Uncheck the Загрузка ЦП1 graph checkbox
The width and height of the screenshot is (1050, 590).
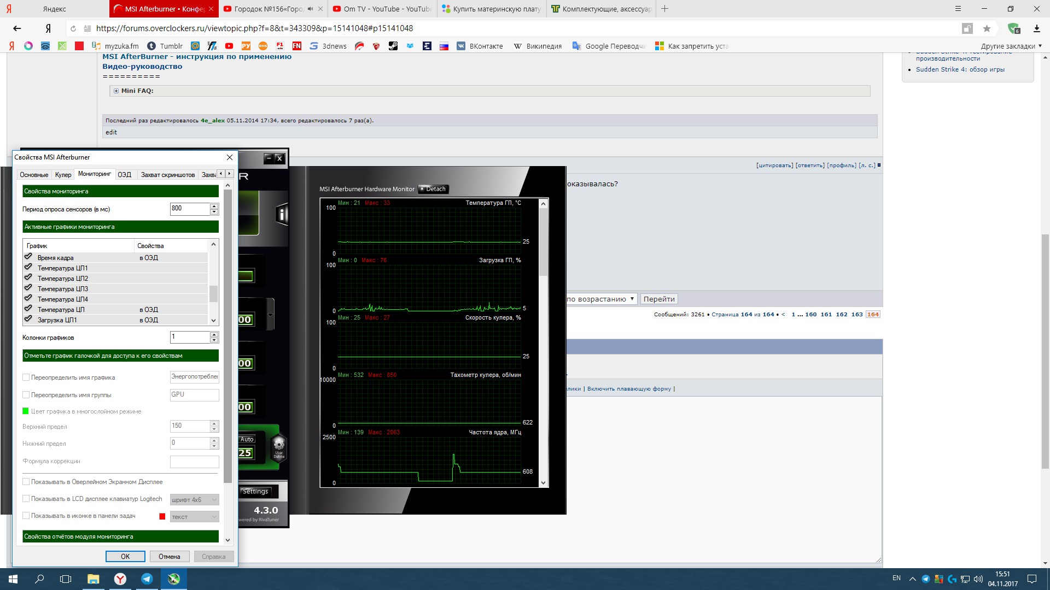click(x=28, y=319)
